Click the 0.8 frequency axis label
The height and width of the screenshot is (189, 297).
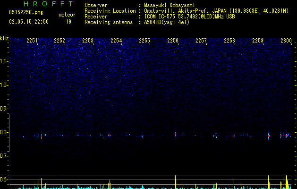4,132
